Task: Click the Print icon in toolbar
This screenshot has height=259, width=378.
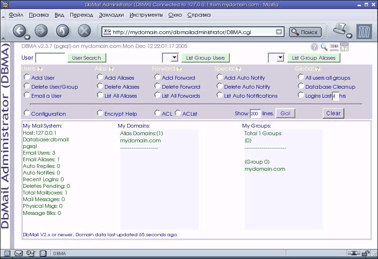Action: pyautogui.click(x=339, y=31)
